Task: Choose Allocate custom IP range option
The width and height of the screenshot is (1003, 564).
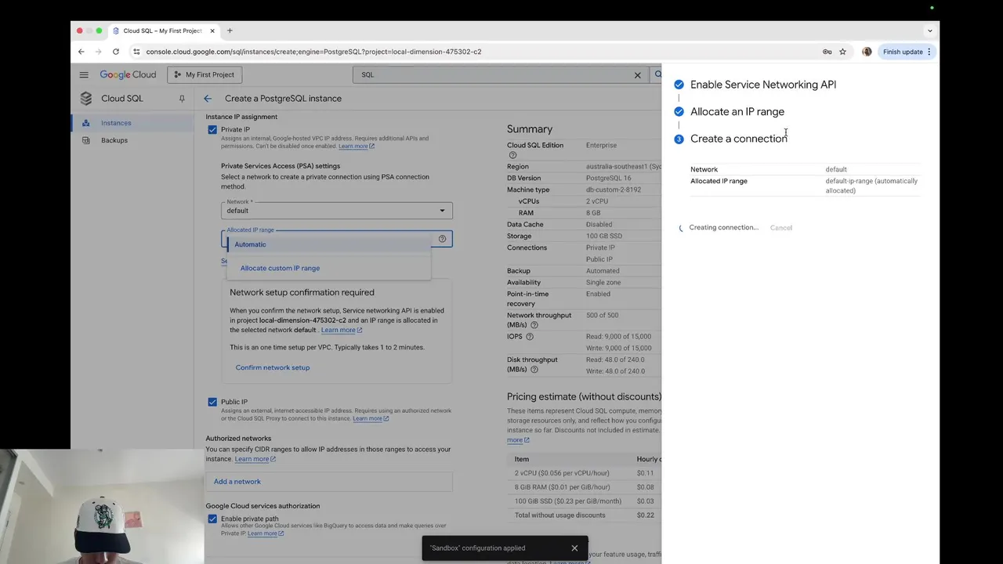Action: click(329, 268)
